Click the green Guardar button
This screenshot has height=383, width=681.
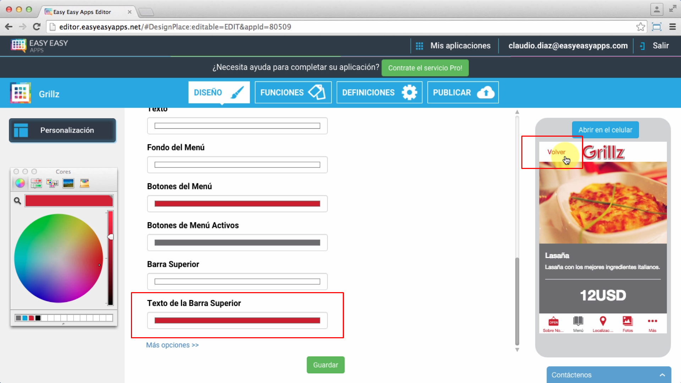pyautogui.click(x=325, y=365)
